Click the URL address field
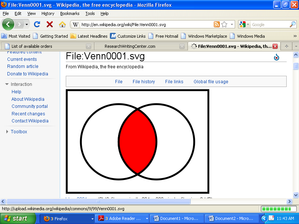The image size is (299, 224). pos(146,25)
